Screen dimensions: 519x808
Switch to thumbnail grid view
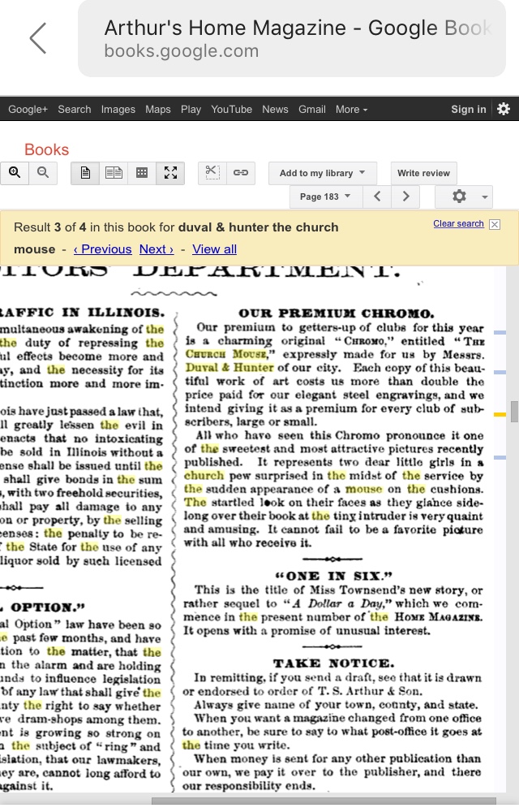click(142, 173)
